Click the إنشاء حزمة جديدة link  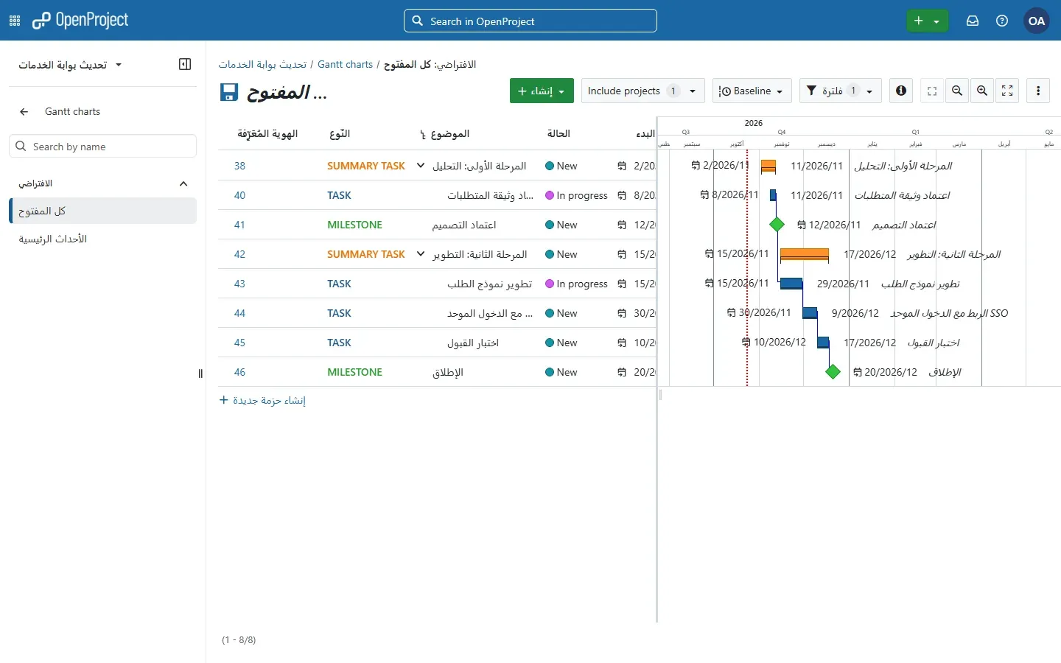pos(263,400)
